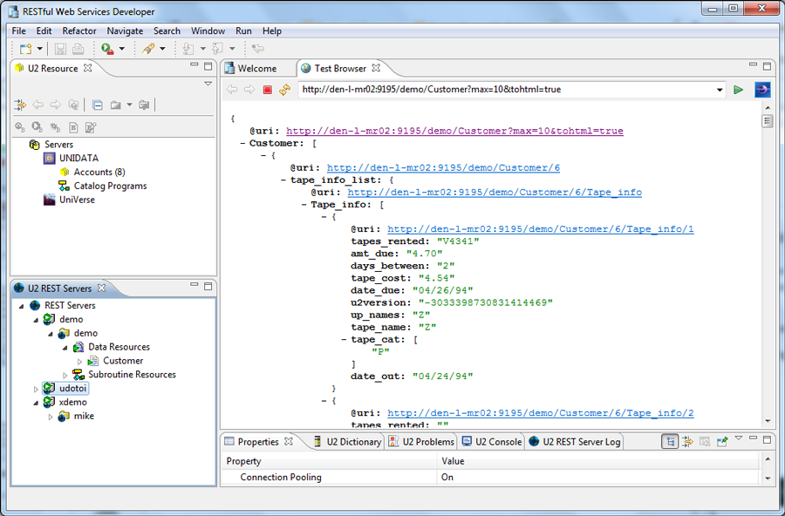Click the green Go arrow beside URL
The height and width of the screenshot is (516, 785).
coord(738,90)
